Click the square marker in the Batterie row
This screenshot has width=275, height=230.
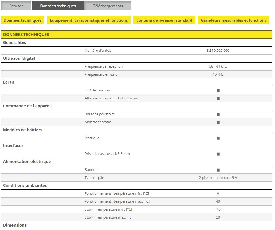pyautogui.click(x=218, y=170)
